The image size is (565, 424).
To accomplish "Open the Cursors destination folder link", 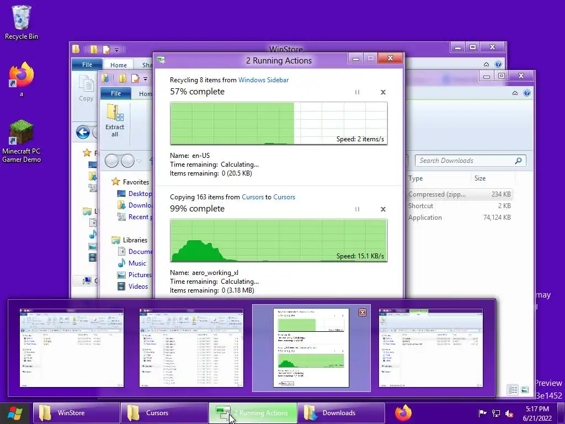I will 284,197.
